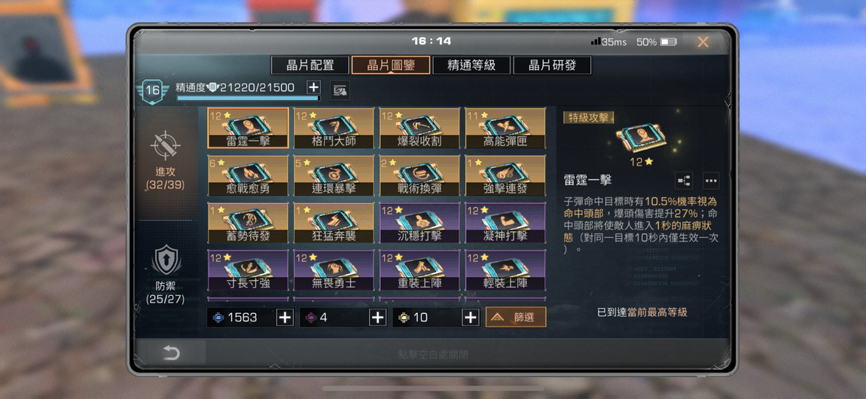Click the 篩選 filter button

click(x=516, y=318)
